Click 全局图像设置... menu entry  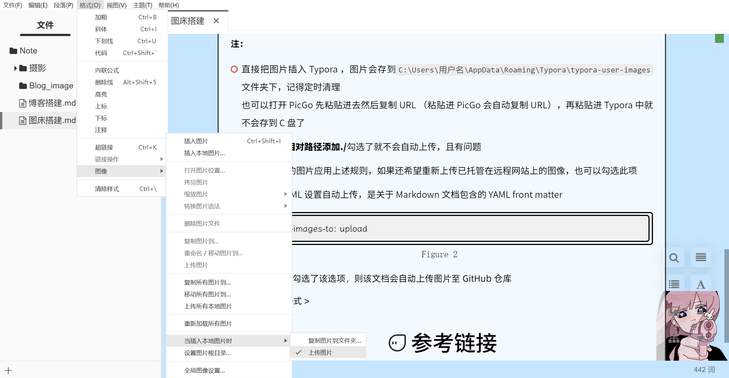point(204,370)
